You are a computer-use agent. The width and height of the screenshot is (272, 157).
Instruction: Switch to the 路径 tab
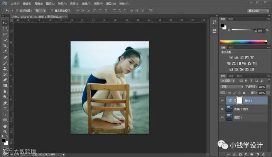[x=239, y=76]
